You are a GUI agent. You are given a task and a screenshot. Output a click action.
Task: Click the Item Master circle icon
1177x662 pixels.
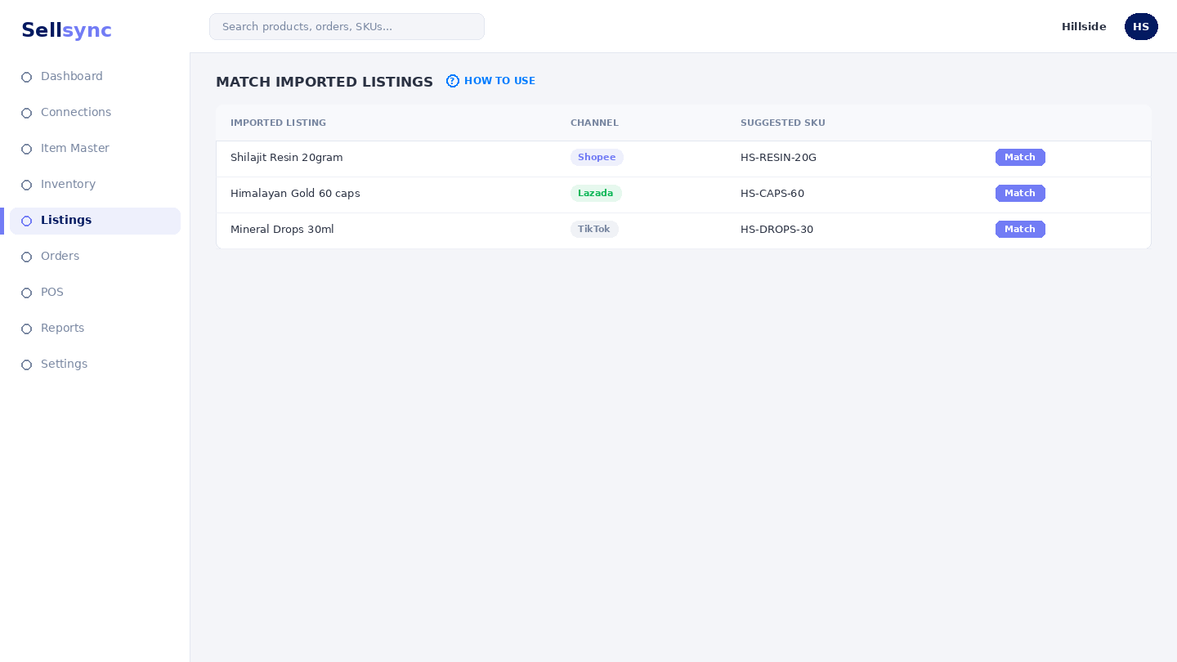click(x=26, y=149)
